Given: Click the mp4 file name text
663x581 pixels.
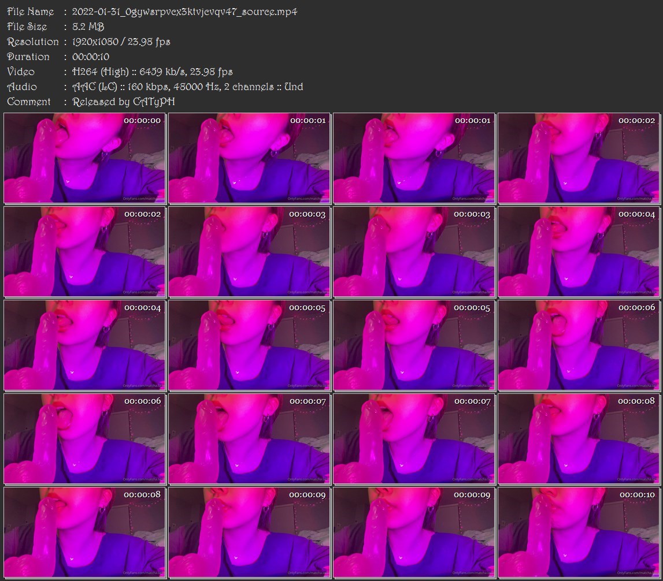Looking at the screenshot, I should point(184,12).
